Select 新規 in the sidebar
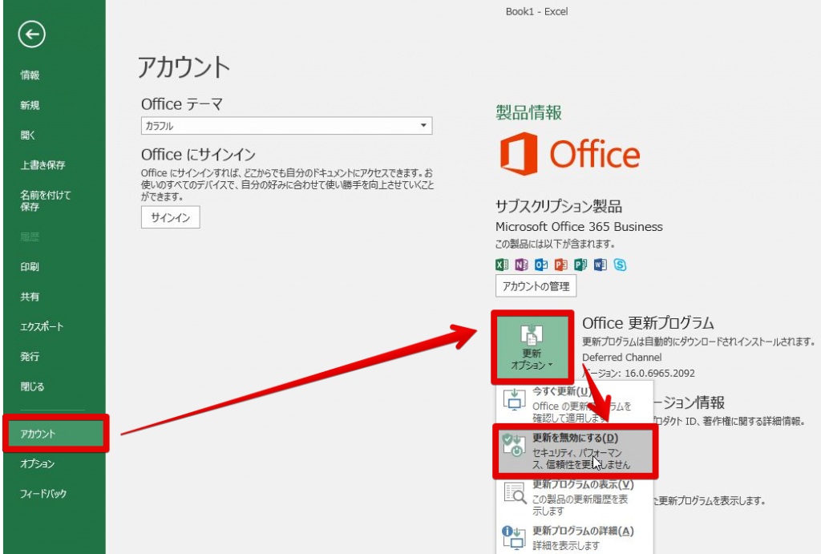 (30, 105)
